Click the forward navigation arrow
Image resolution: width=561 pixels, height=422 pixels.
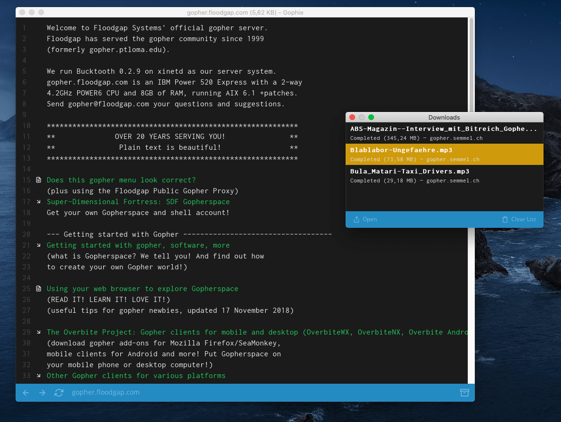[x=42, y=393]
